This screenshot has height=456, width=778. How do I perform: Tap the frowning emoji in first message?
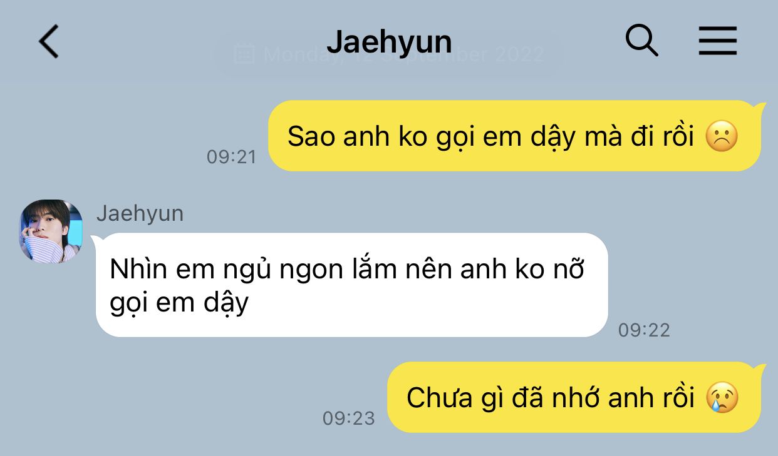point(722,136)
